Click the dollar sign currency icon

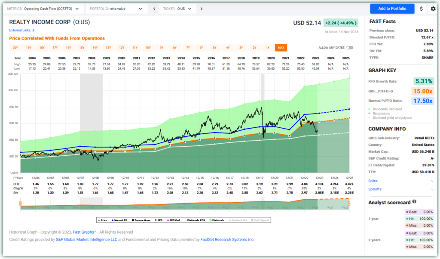point(422,8)
